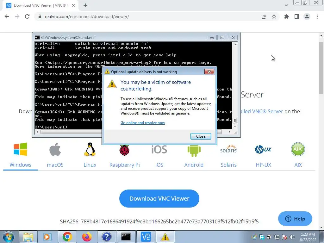The height and width of the screenshot is (243, 324).
Task: Maximize the cmd.exe window
Action: coord(222,38)
